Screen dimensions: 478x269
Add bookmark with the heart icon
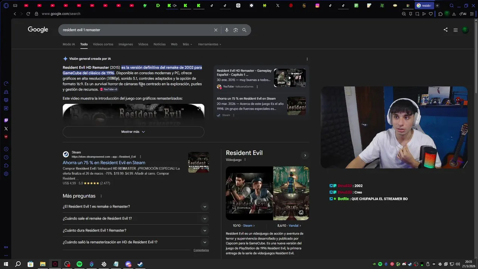[x=431, y=14]
